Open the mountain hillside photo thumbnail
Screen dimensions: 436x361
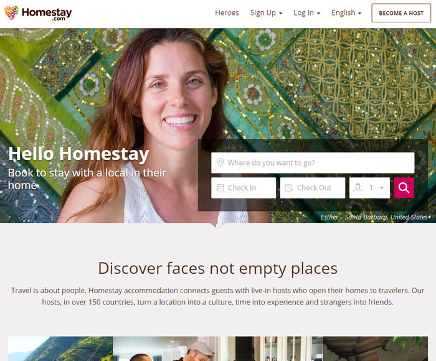click(60, 349)
